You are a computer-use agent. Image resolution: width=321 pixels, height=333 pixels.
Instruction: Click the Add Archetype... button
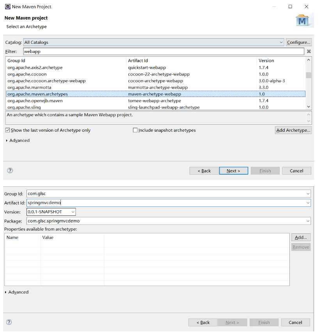tap(293, 130)
